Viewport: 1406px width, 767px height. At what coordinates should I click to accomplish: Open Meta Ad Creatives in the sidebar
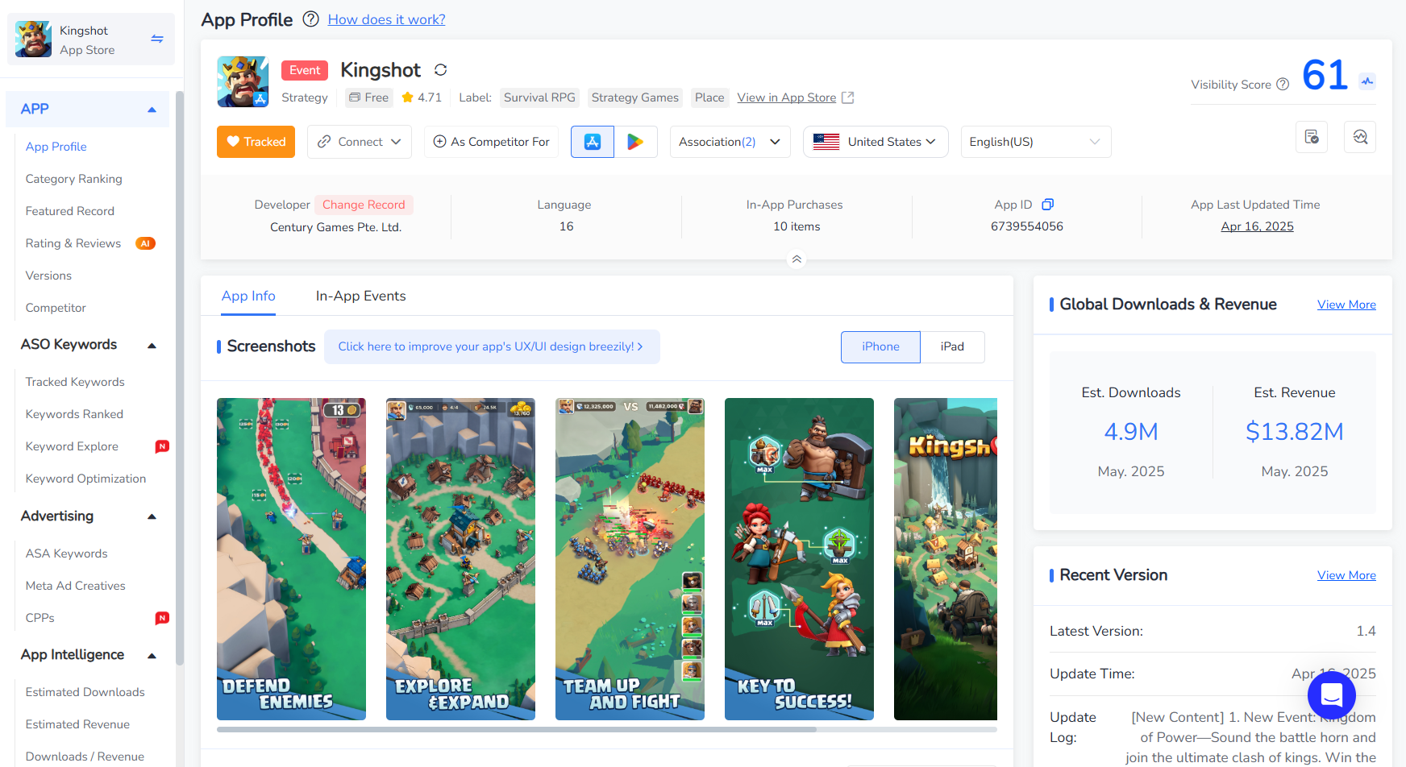coord(75,586)
